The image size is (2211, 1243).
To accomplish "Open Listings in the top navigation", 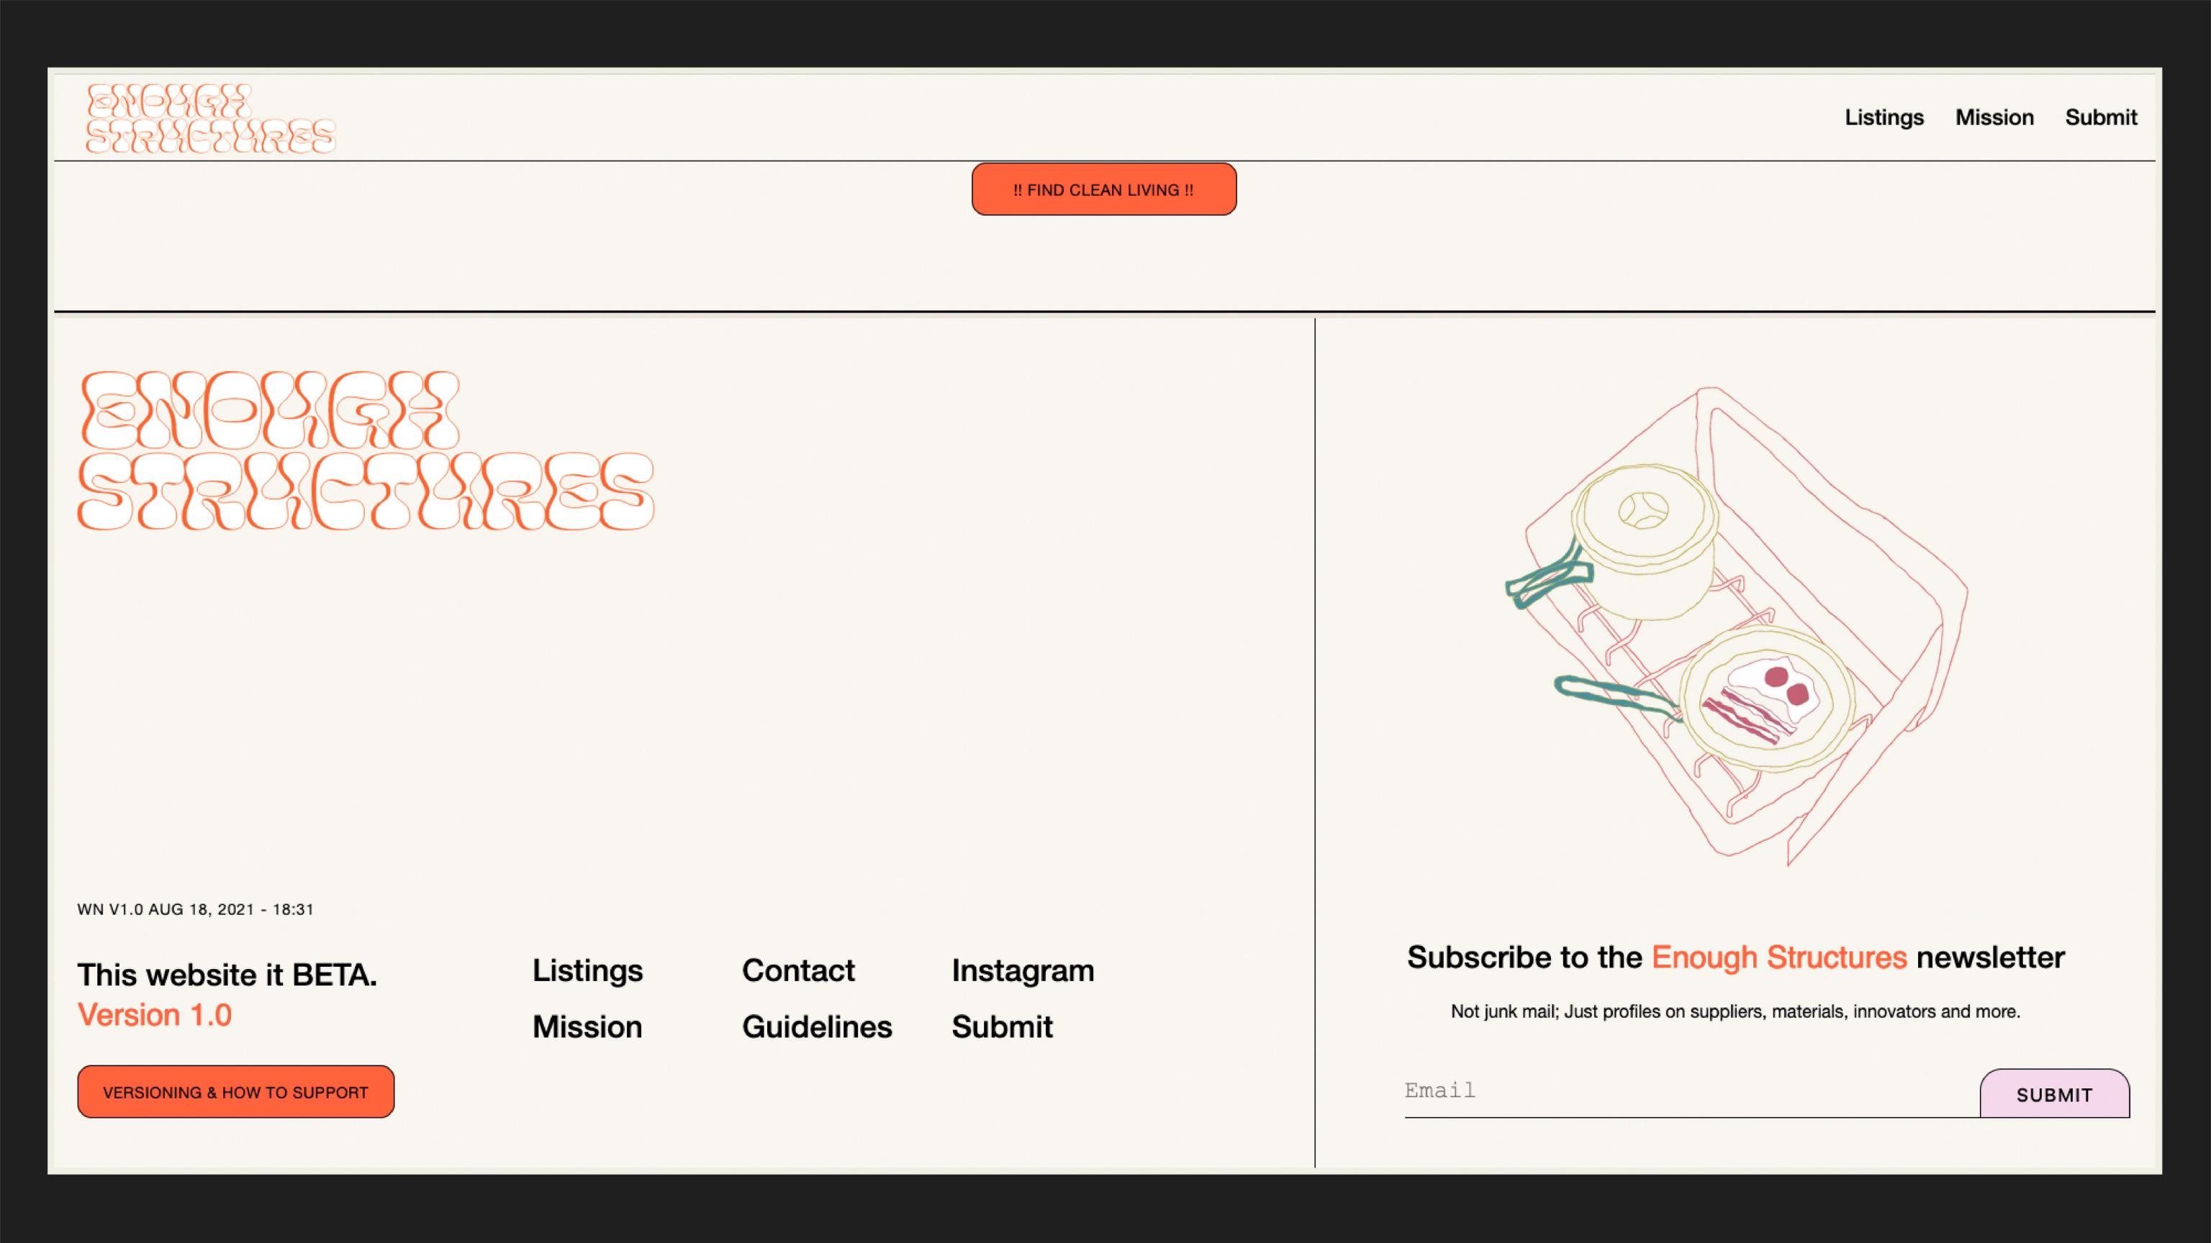I will tap(1884, 117).
